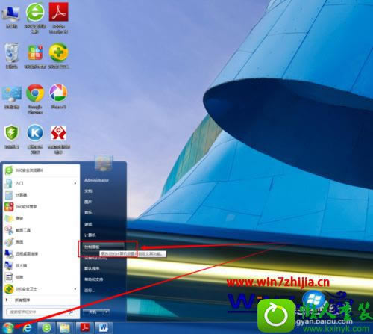Viewport: 373px width, 334px height.
Task: Open 360软件管家 in the Start menu
Action: (41, 207)
